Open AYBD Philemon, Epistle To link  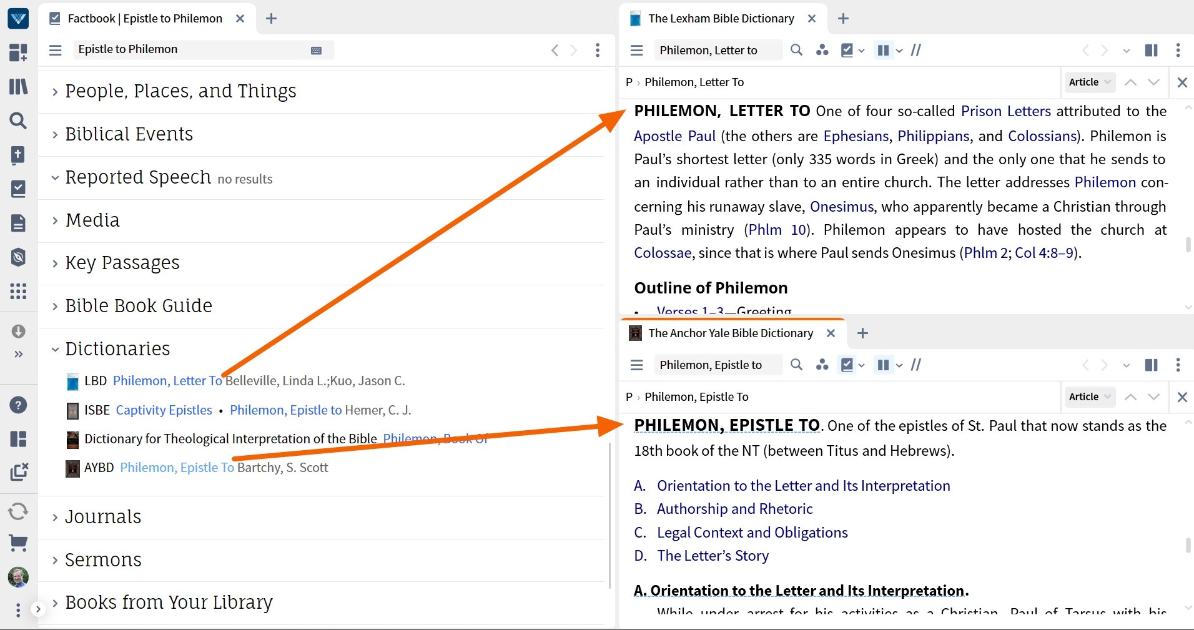click(177, 468)
